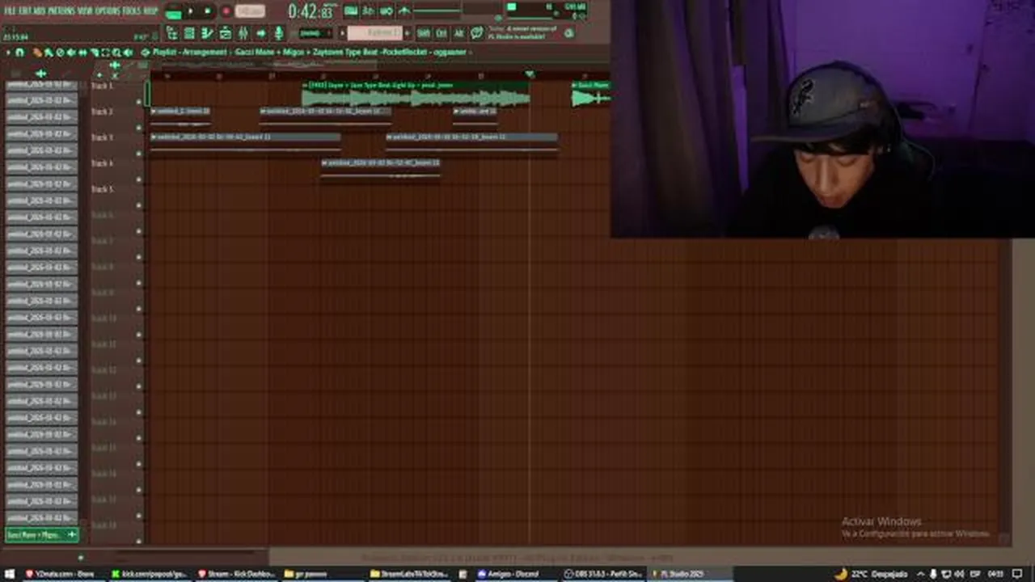The height and width of the screenshot is (582, 1035).
Task: Open menu arrow of first Track 2 clip
Action: tap(154, 111)
